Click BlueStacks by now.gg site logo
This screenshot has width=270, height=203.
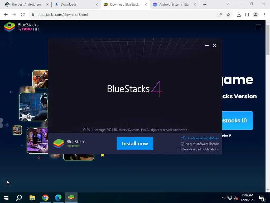(21, 27)
